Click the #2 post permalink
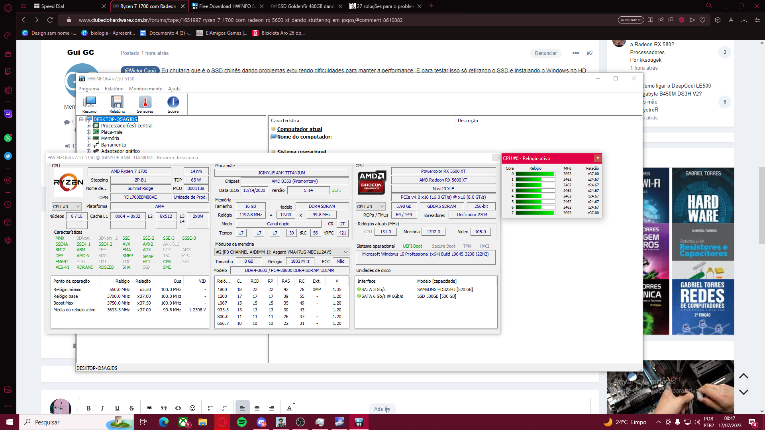This screenshot has width=765, height=430. click(590, 53)
